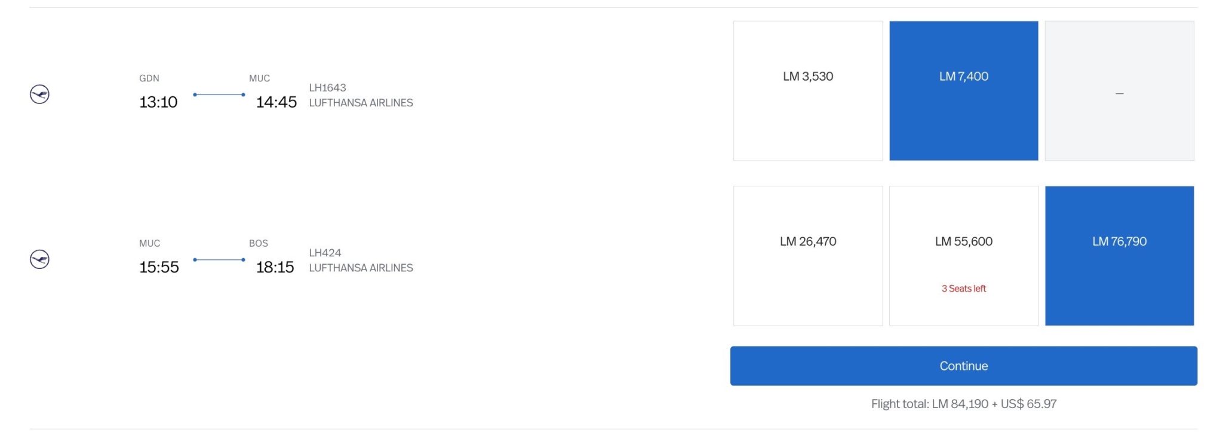Select the LM 3,530 fare option
Screen dimensions: 1223x435
click(x=808, y=91)
